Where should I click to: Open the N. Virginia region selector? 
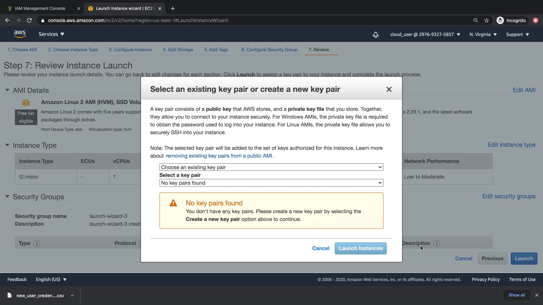click(483, 34)
